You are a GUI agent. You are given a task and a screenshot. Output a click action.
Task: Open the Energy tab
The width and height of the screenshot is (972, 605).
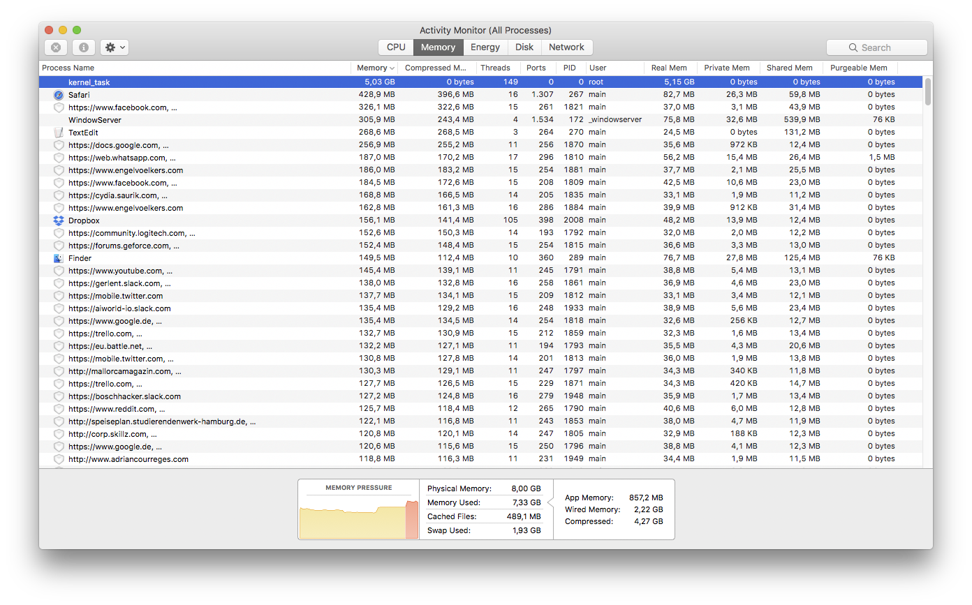click(485, 47)
